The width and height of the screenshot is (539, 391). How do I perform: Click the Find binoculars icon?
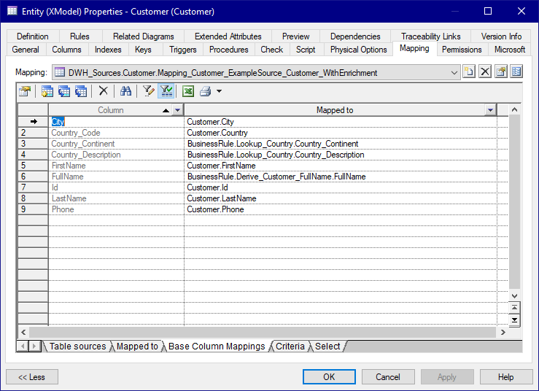click(125, 91)
